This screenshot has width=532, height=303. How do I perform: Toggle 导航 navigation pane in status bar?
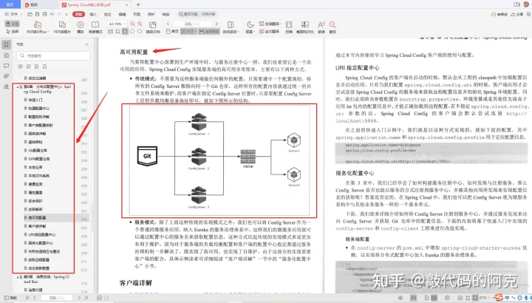(10, 298)
